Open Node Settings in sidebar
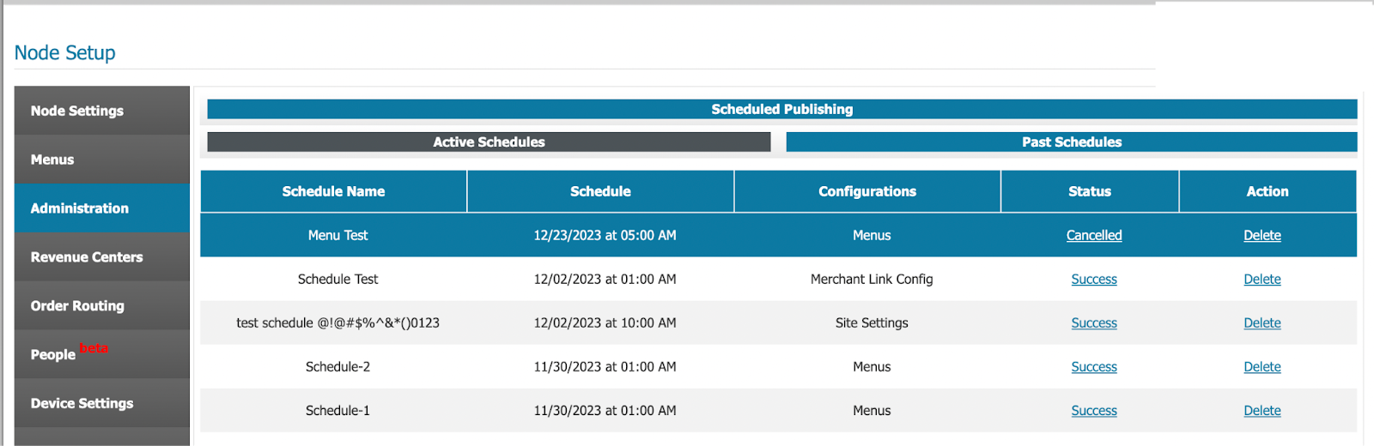 coord(101,111)
